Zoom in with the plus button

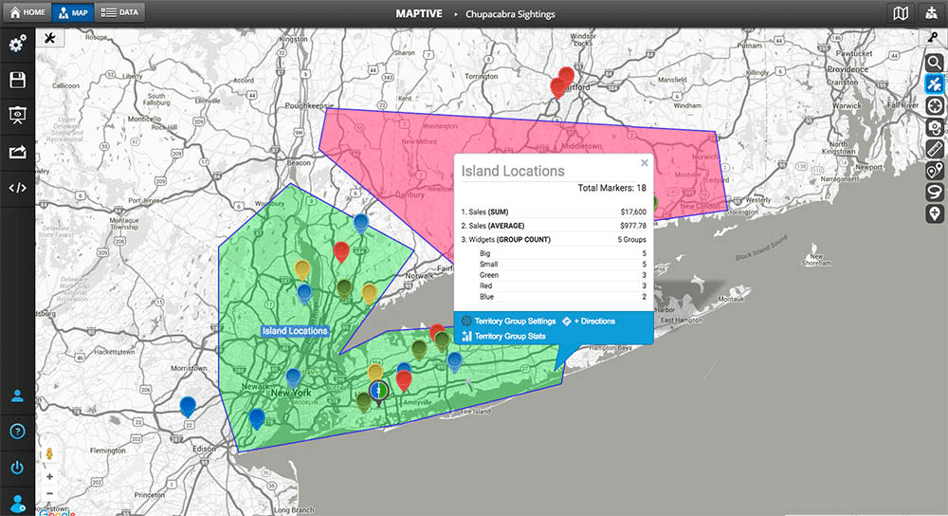(x=49, y=477)
